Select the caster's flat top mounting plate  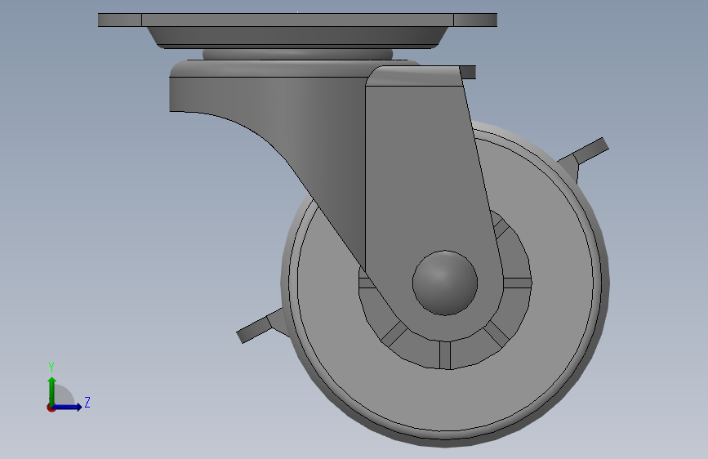[297, 20]
